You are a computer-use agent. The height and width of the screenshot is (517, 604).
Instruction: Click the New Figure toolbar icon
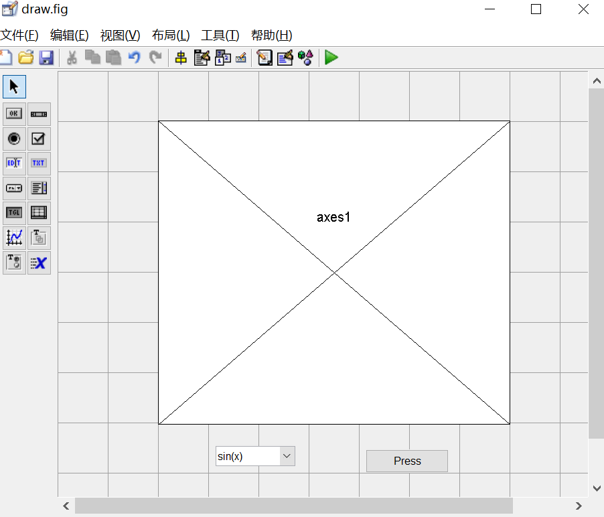pos(6,58)
